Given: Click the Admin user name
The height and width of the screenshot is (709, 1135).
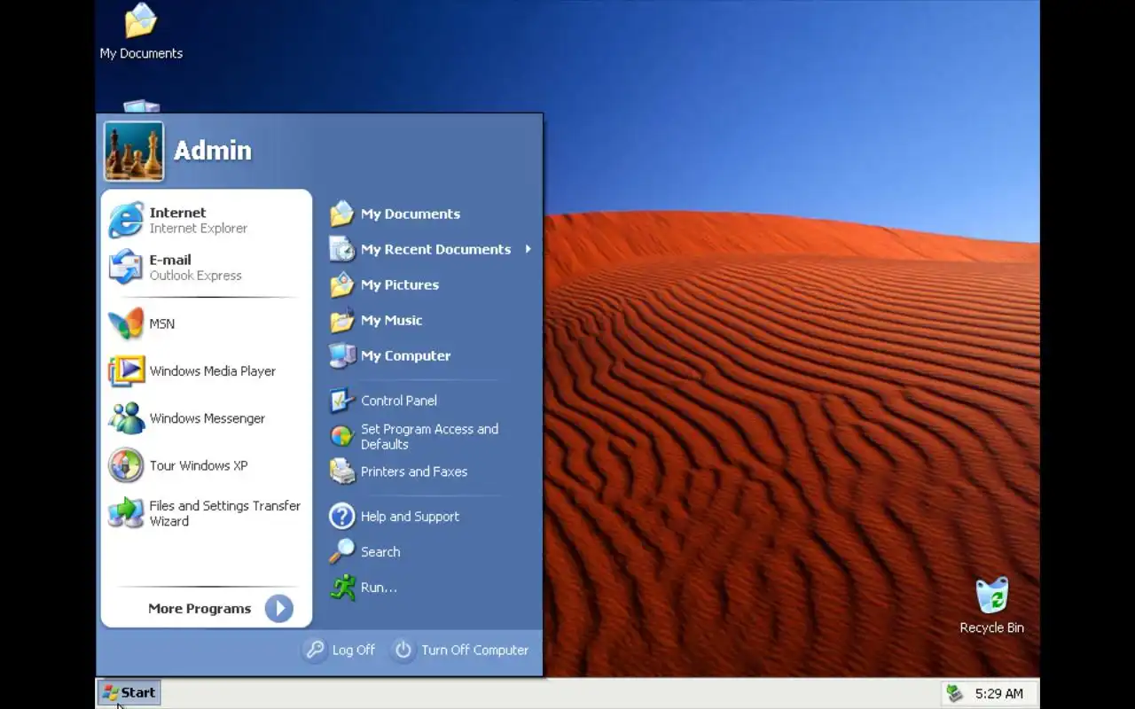Looking at the screenshot, I should (x=213, y=151).
